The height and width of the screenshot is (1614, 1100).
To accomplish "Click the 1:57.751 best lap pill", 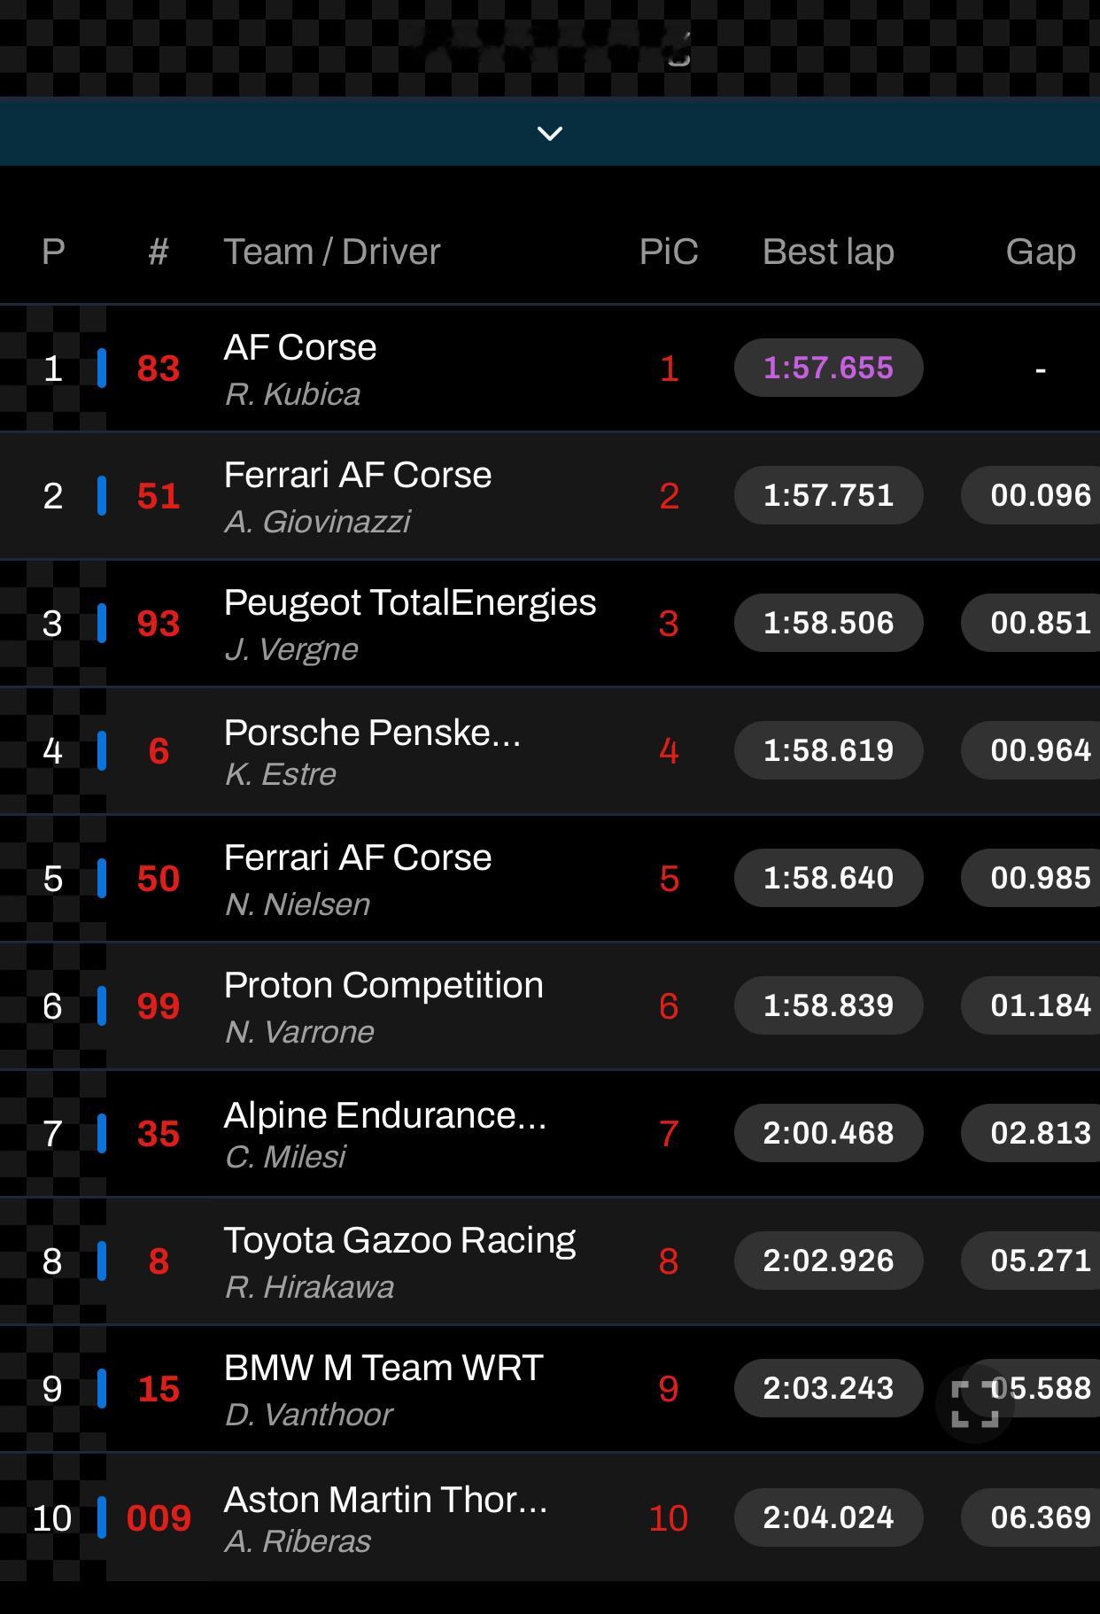I will pos(828,495).
